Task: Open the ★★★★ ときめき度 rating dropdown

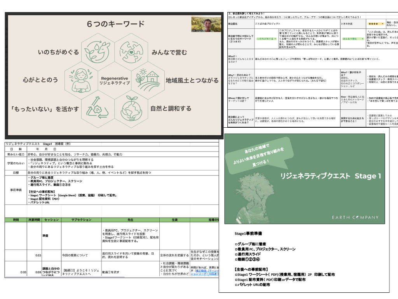Action: point(382,24)
